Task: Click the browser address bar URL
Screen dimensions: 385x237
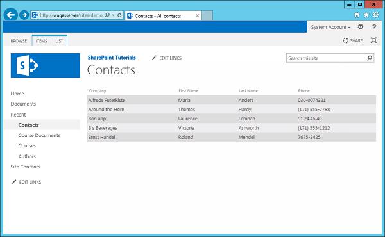Action: 71,15
